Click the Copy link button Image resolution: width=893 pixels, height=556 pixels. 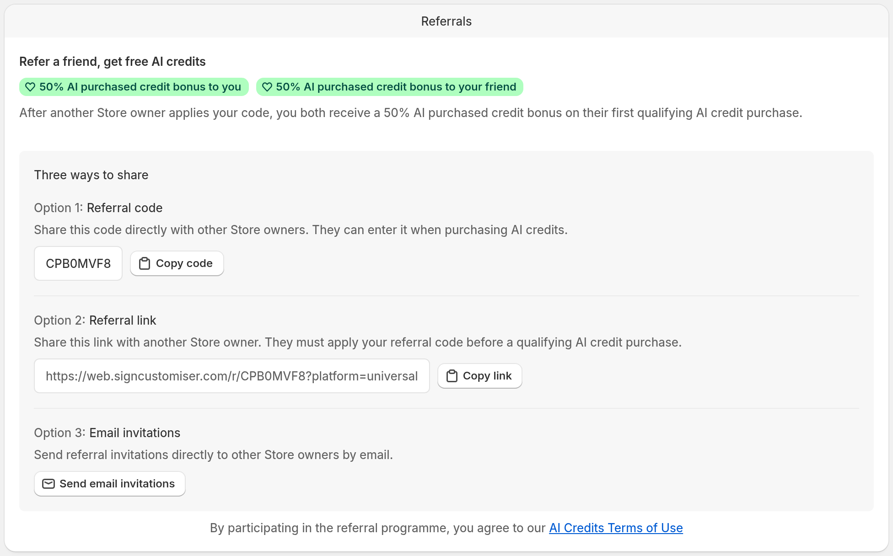[479, 376]
